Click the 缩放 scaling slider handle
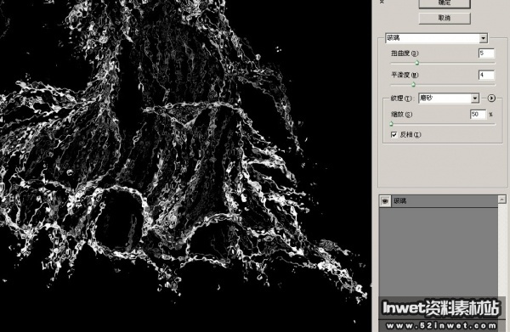Screen dimensions: 510x332 point(391,124)
